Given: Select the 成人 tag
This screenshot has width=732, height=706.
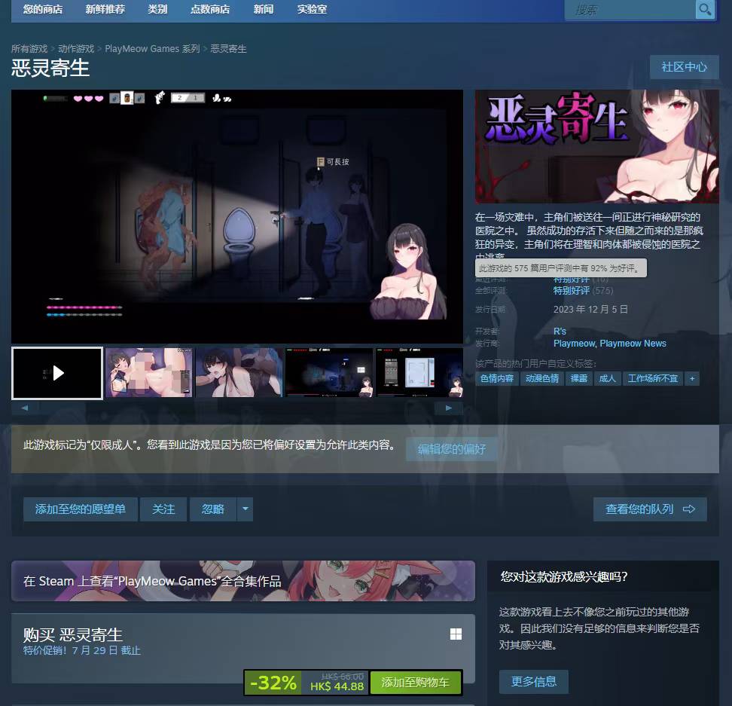Looking at the screenshot, I should 607,378.
